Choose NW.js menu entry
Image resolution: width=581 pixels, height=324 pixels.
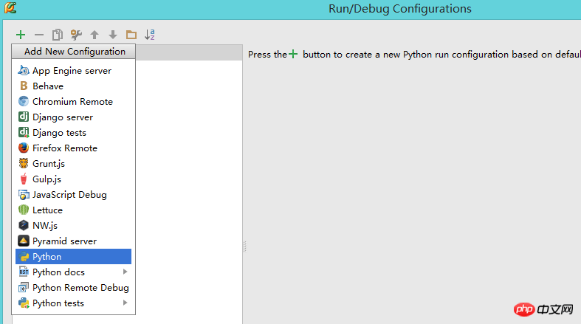point(73,225)
